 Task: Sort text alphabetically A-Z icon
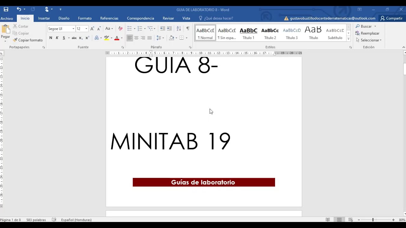[179, 29]
